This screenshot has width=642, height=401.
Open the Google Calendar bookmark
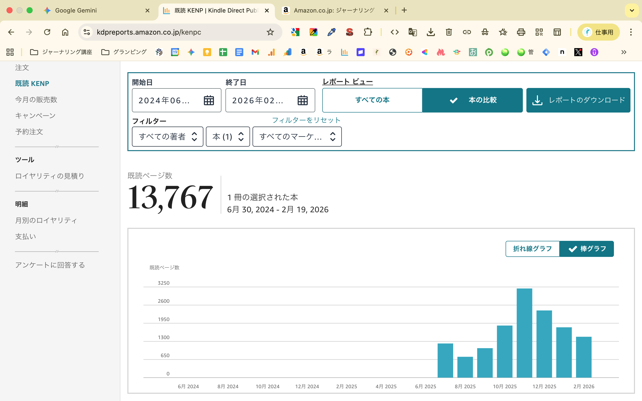click(x=175, y=52)
